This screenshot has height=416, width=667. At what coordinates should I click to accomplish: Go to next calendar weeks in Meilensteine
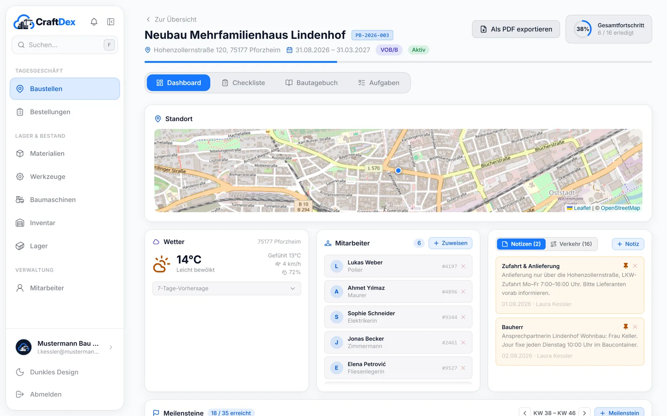point(584,413)
